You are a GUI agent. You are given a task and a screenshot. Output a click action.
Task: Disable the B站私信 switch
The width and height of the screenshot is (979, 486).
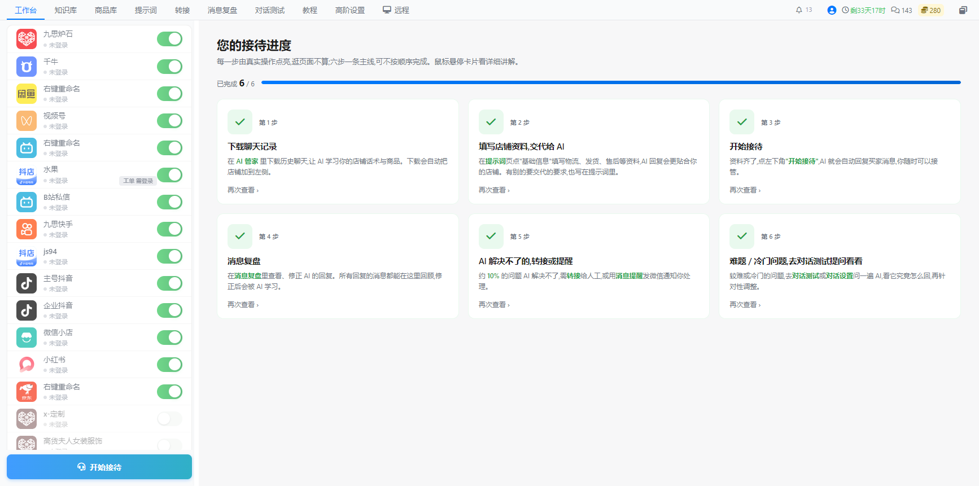(169, 202)
